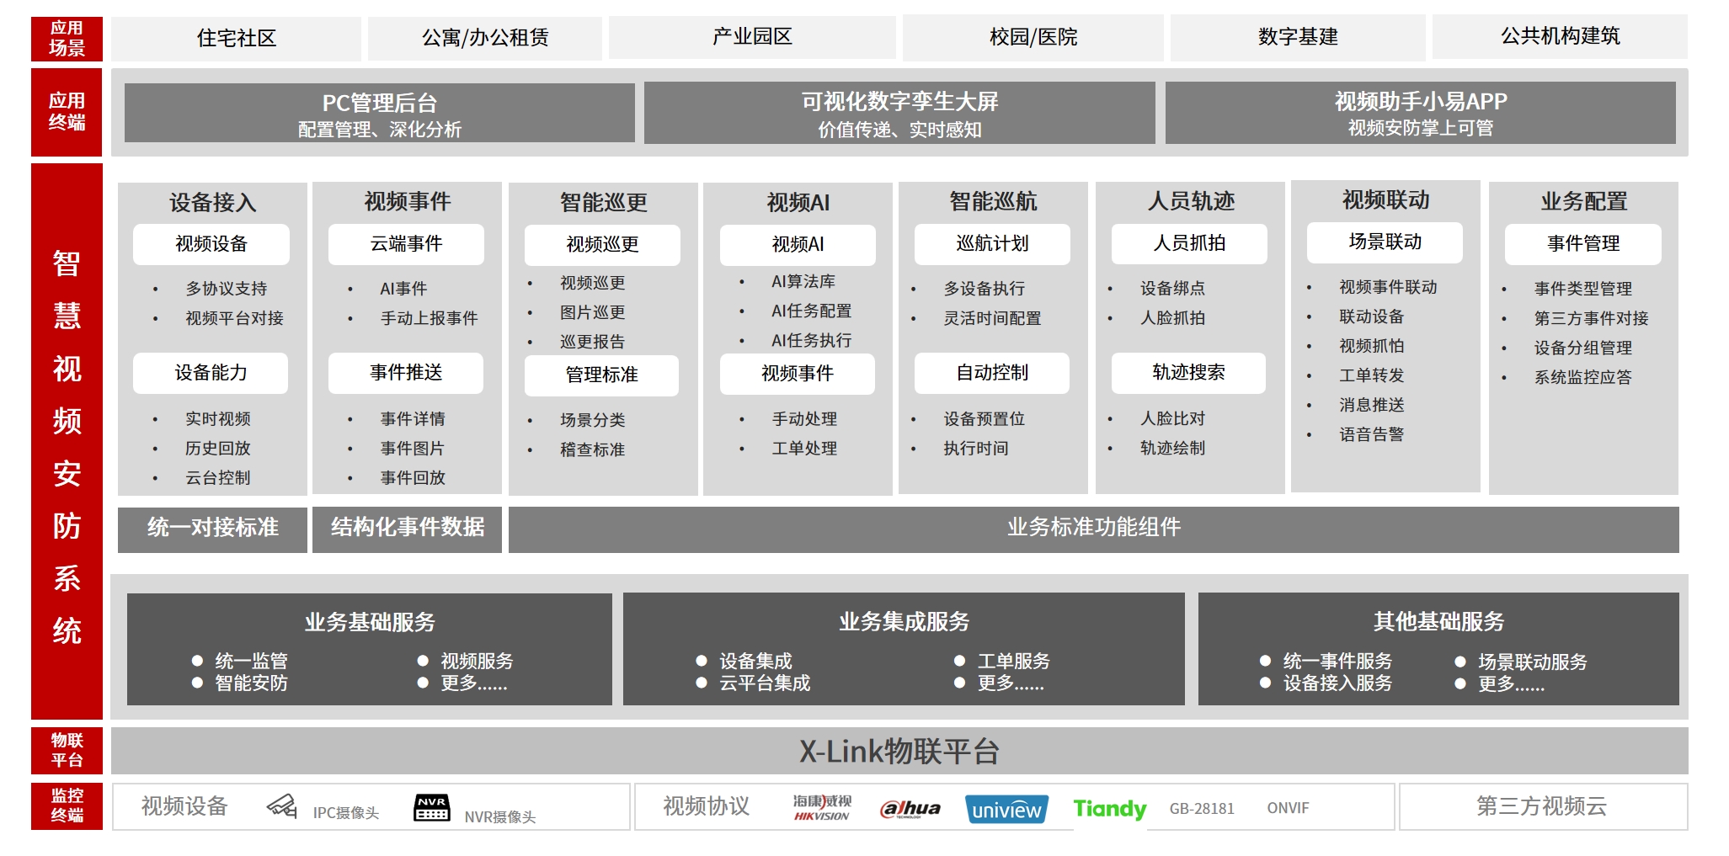
Task: Click the IPC camera icon
Action: (282, 806)
